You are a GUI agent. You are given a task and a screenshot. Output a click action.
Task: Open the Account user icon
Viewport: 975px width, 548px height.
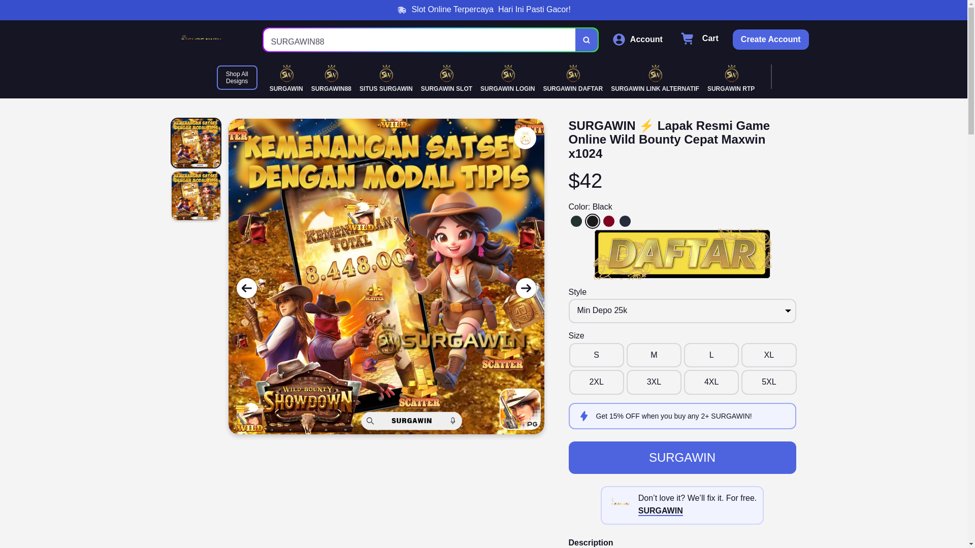[619, 40]
